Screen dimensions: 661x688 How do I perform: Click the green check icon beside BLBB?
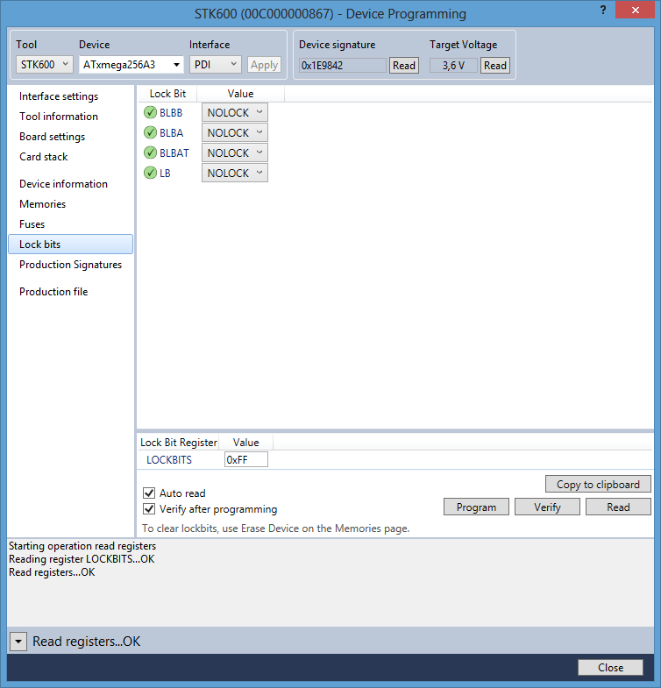click(150, 113)
